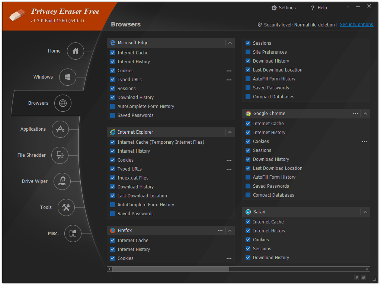Open the Help menu
This screenshot has width=381, height=286.
point(319,8)
